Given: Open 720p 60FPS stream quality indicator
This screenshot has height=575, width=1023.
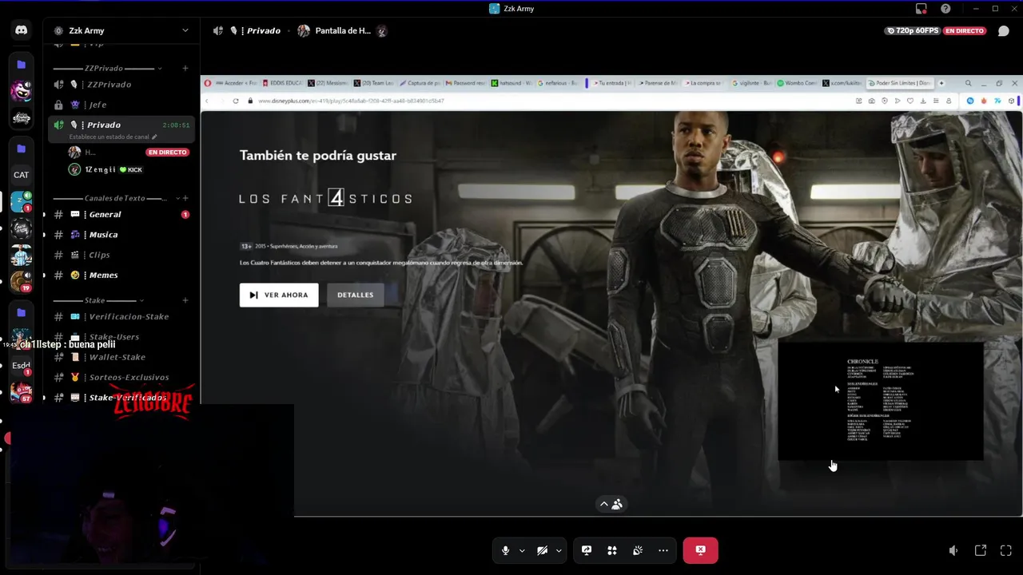Looking at the screenshot, I should pos(912,30).
